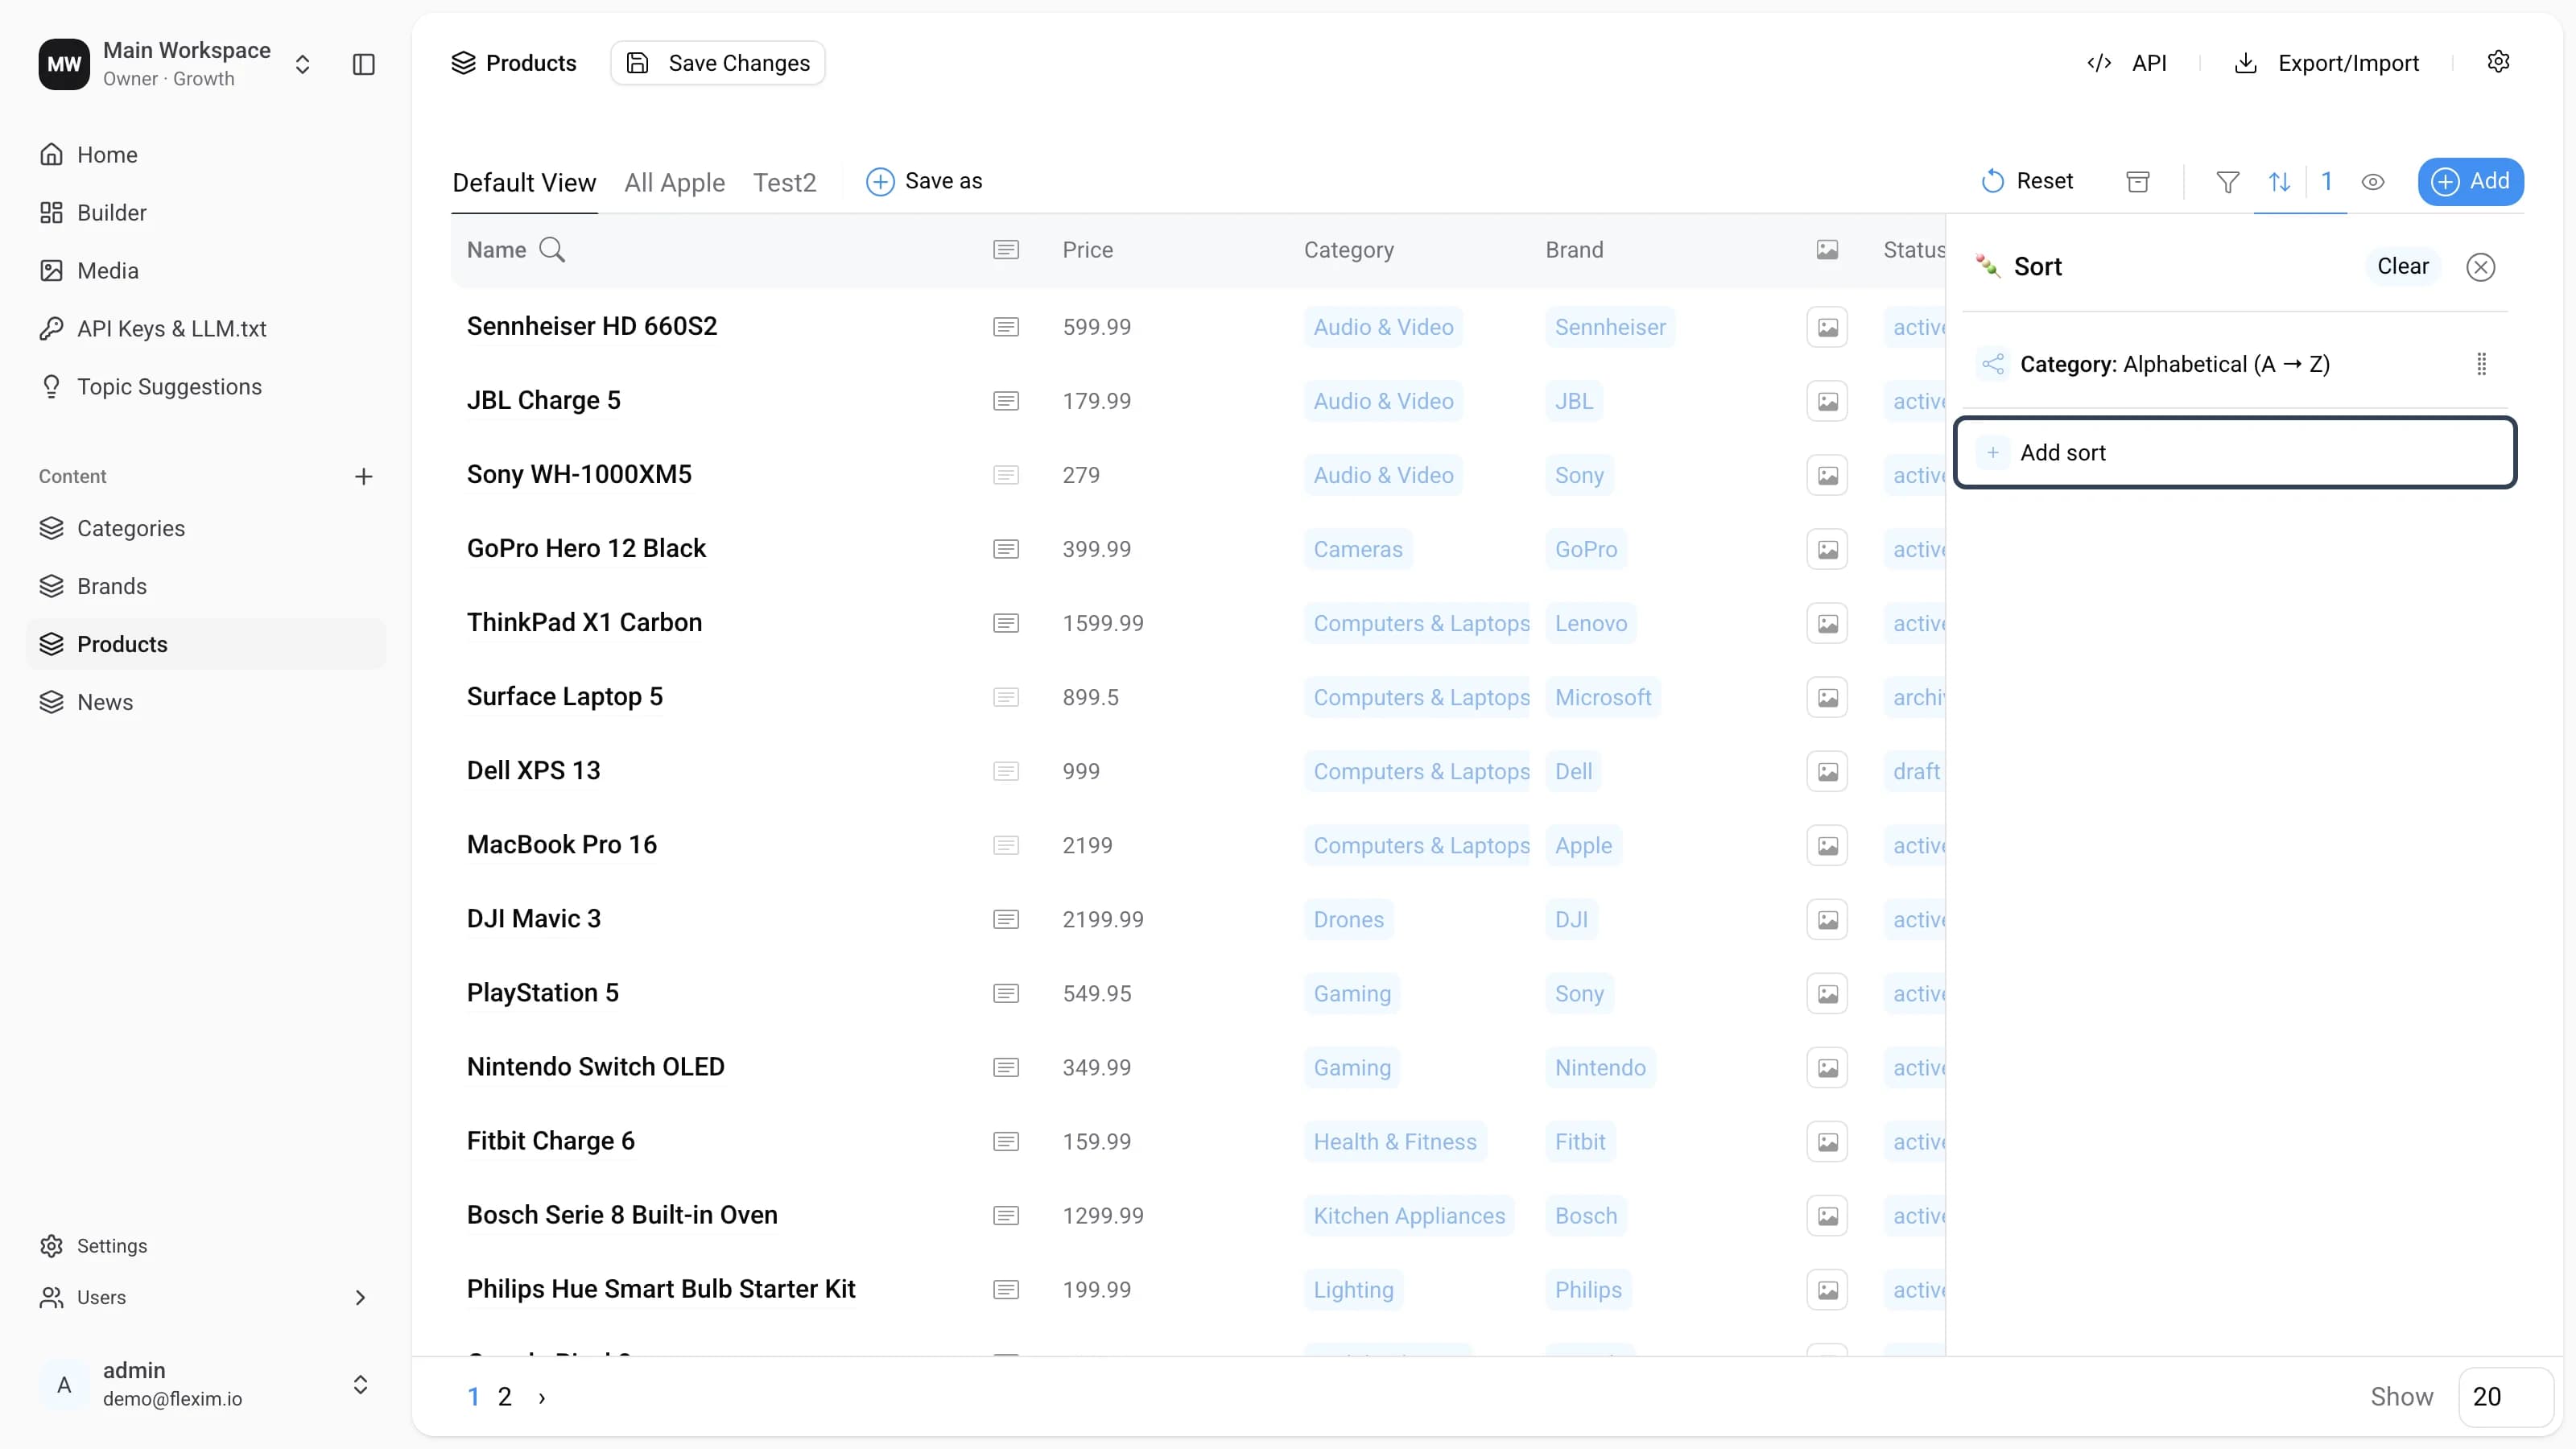Click the description column header icon
The image size is (2576, 1449).
coord(1006,250)
